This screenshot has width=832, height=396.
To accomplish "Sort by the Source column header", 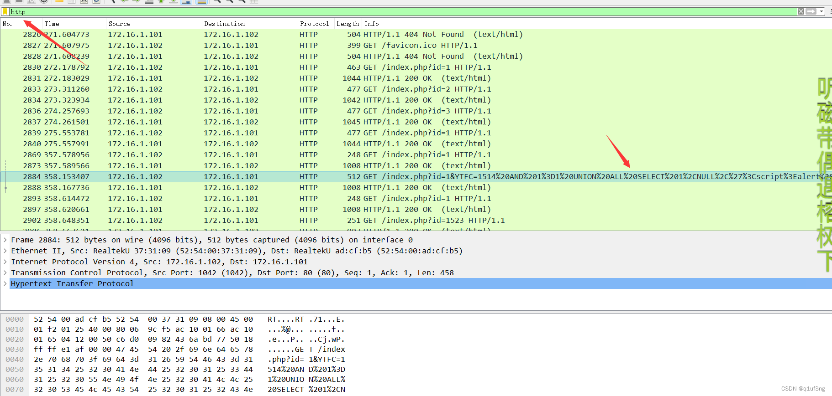I will tap(154, 24).
